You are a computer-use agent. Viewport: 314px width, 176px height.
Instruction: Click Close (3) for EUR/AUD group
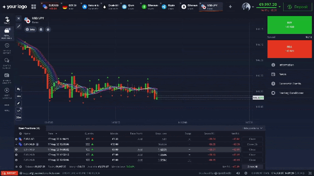coord(252,144)
